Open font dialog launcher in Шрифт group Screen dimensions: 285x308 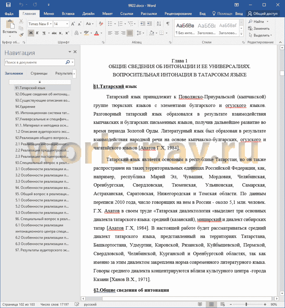[103, 42]
